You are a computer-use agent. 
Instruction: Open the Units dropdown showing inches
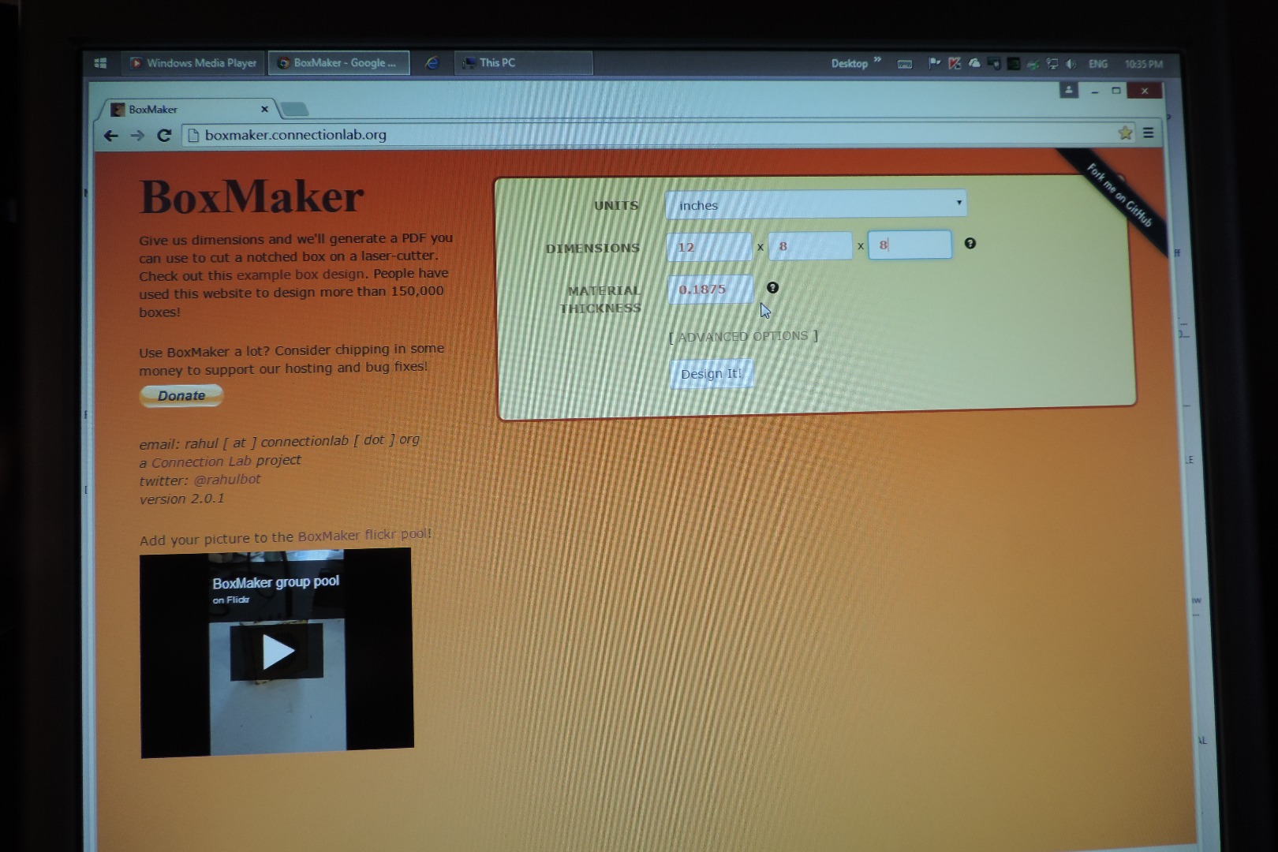point(816,204)
